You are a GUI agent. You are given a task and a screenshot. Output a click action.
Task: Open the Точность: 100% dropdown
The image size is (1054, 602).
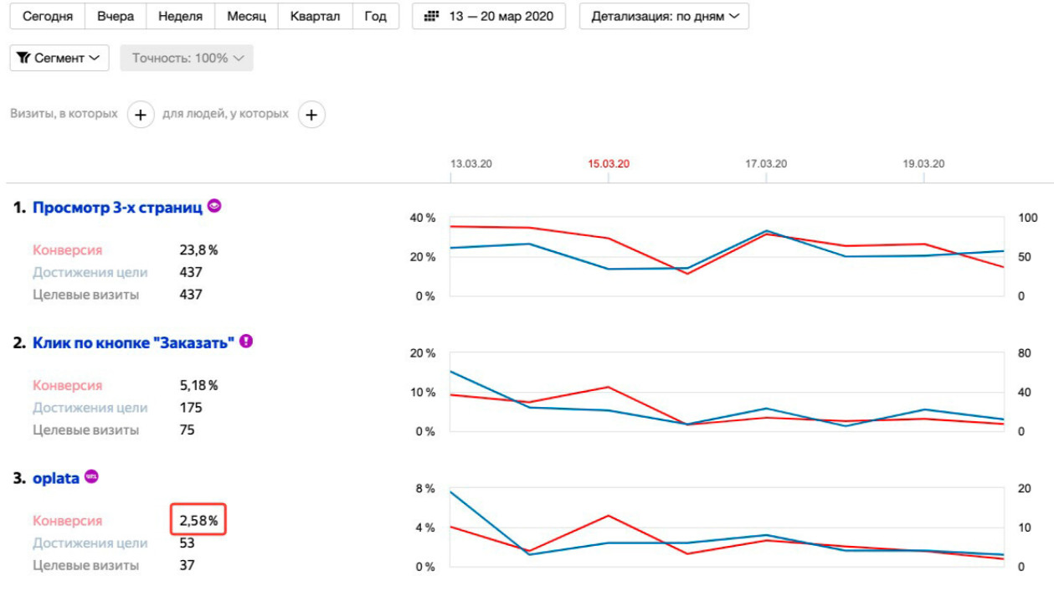tap(187, 58)
